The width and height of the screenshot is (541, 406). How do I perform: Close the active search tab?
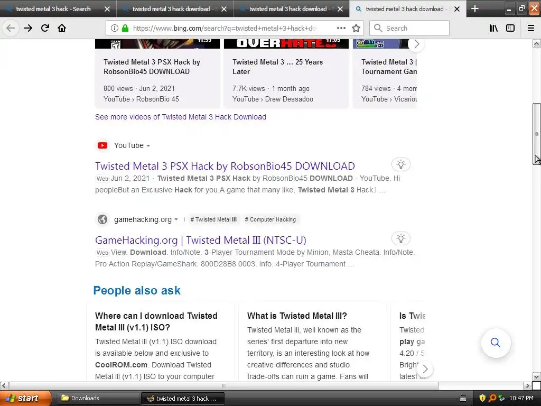(x=457, y=9)
